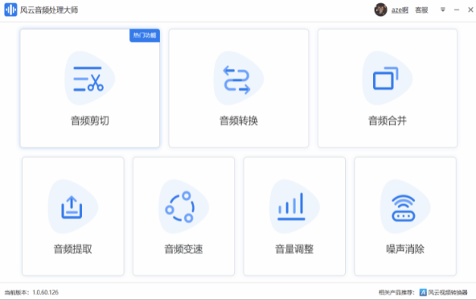This screenshot has width=476, height=300.
Task: Open the user avatar picture
Action: point(380,10)
